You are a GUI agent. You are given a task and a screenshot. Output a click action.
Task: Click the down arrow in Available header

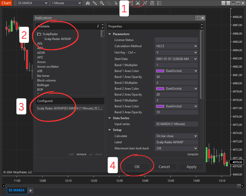[x=102, y=28]
